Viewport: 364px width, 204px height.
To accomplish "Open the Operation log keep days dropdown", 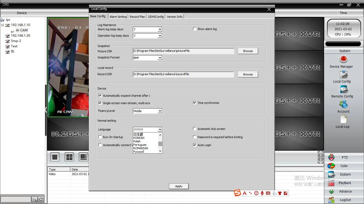I will pyautogui.click(x=160, y=36).
